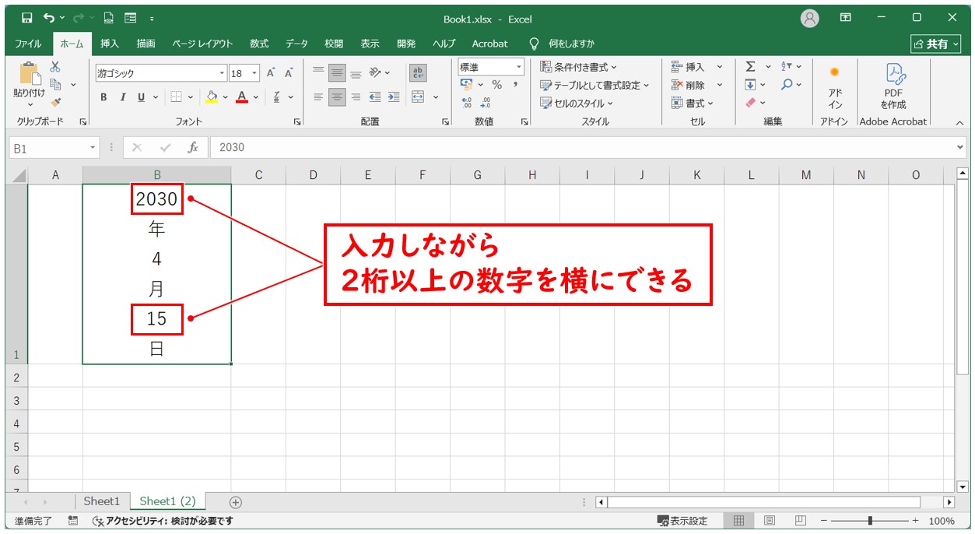This screenshot has width=975, height=534.
Task: Toggle Italic formatting
Action: click(122, 97)
